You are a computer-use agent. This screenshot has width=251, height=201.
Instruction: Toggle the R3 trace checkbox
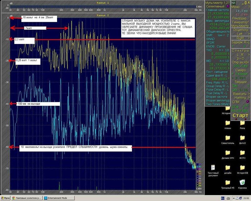pyautogui.click(x=198, y=171)
